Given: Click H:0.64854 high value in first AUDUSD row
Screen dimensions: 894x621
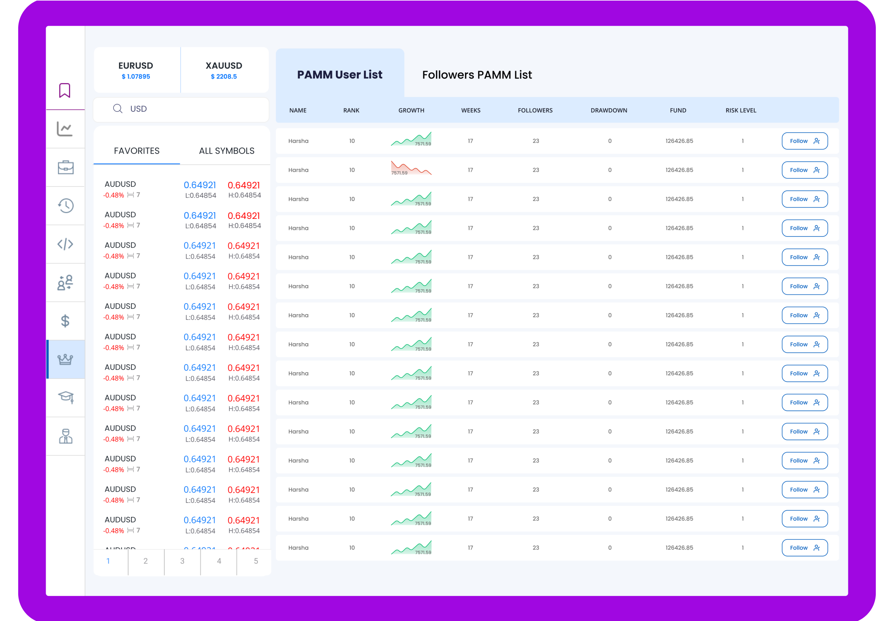Looking at the screenshot, I should [244, 195].
